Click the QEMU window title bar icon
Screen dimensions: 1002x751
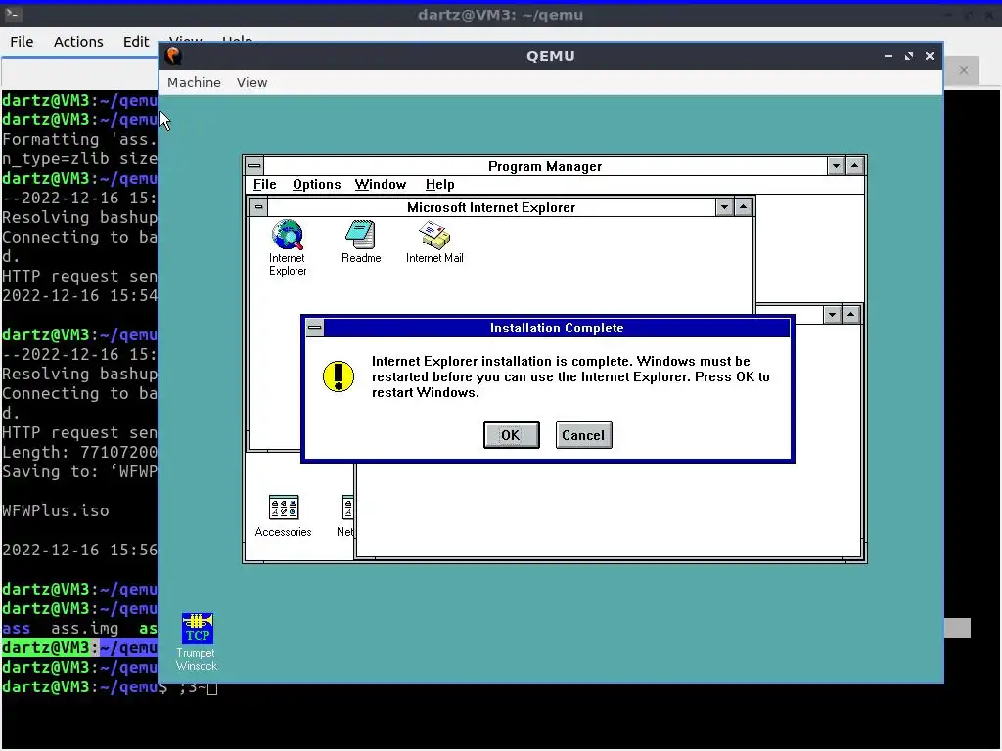(x=173, y=56)
